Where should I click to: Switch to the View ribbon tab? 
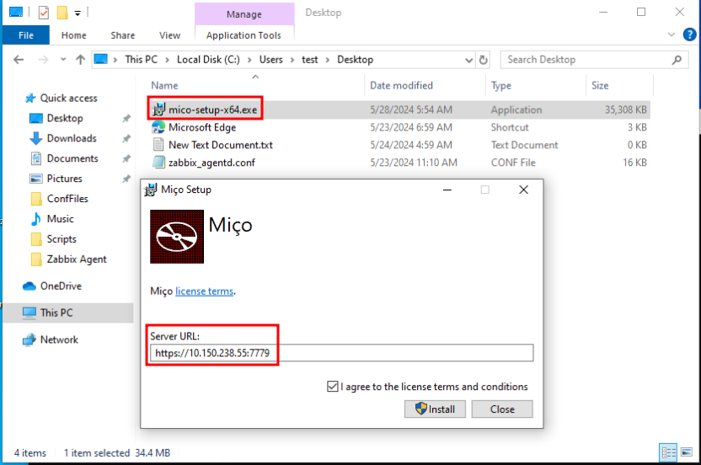pos(170,35)
